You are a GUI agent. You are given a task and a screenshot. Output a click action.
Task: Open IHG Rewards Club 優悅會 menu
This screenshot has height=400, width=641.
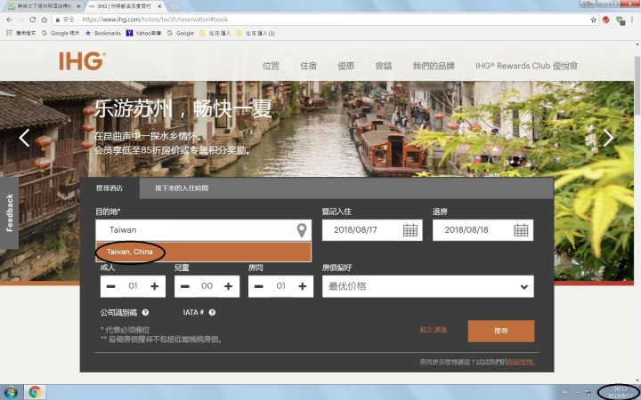526,66
